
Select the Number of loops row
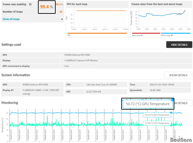point(33,12)
